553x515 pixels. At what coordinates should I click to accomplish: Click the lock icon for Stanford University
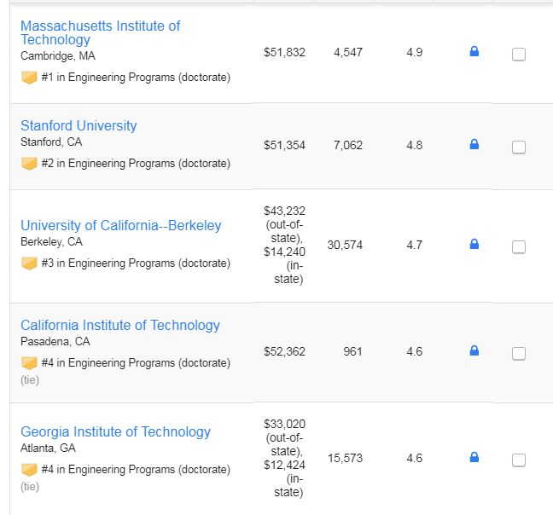point(474,144)
